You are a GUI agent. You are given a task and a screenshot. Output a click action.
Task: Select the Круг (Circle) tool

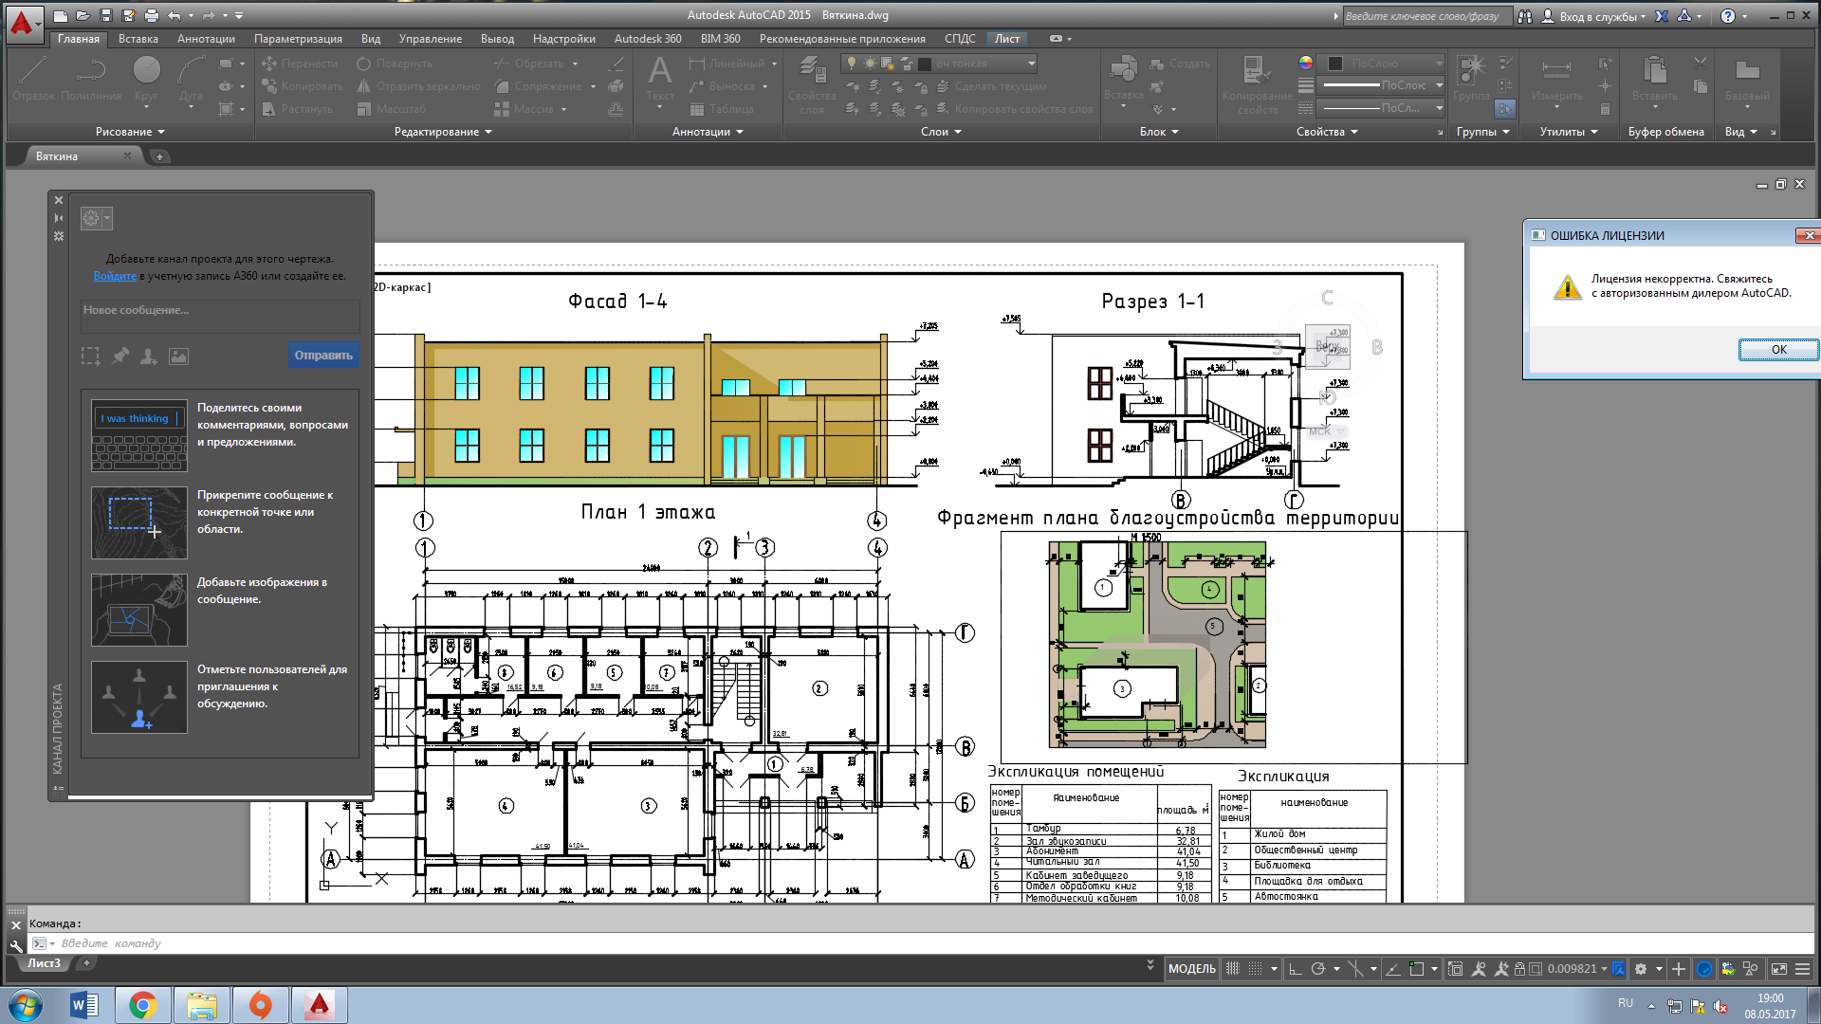point(146,78)
